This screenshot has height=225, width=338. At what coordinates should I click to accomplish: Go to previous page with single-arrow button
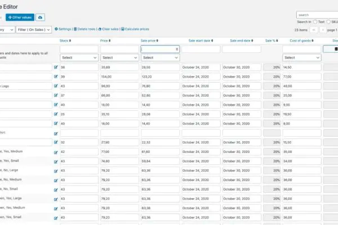coord(322,30)
